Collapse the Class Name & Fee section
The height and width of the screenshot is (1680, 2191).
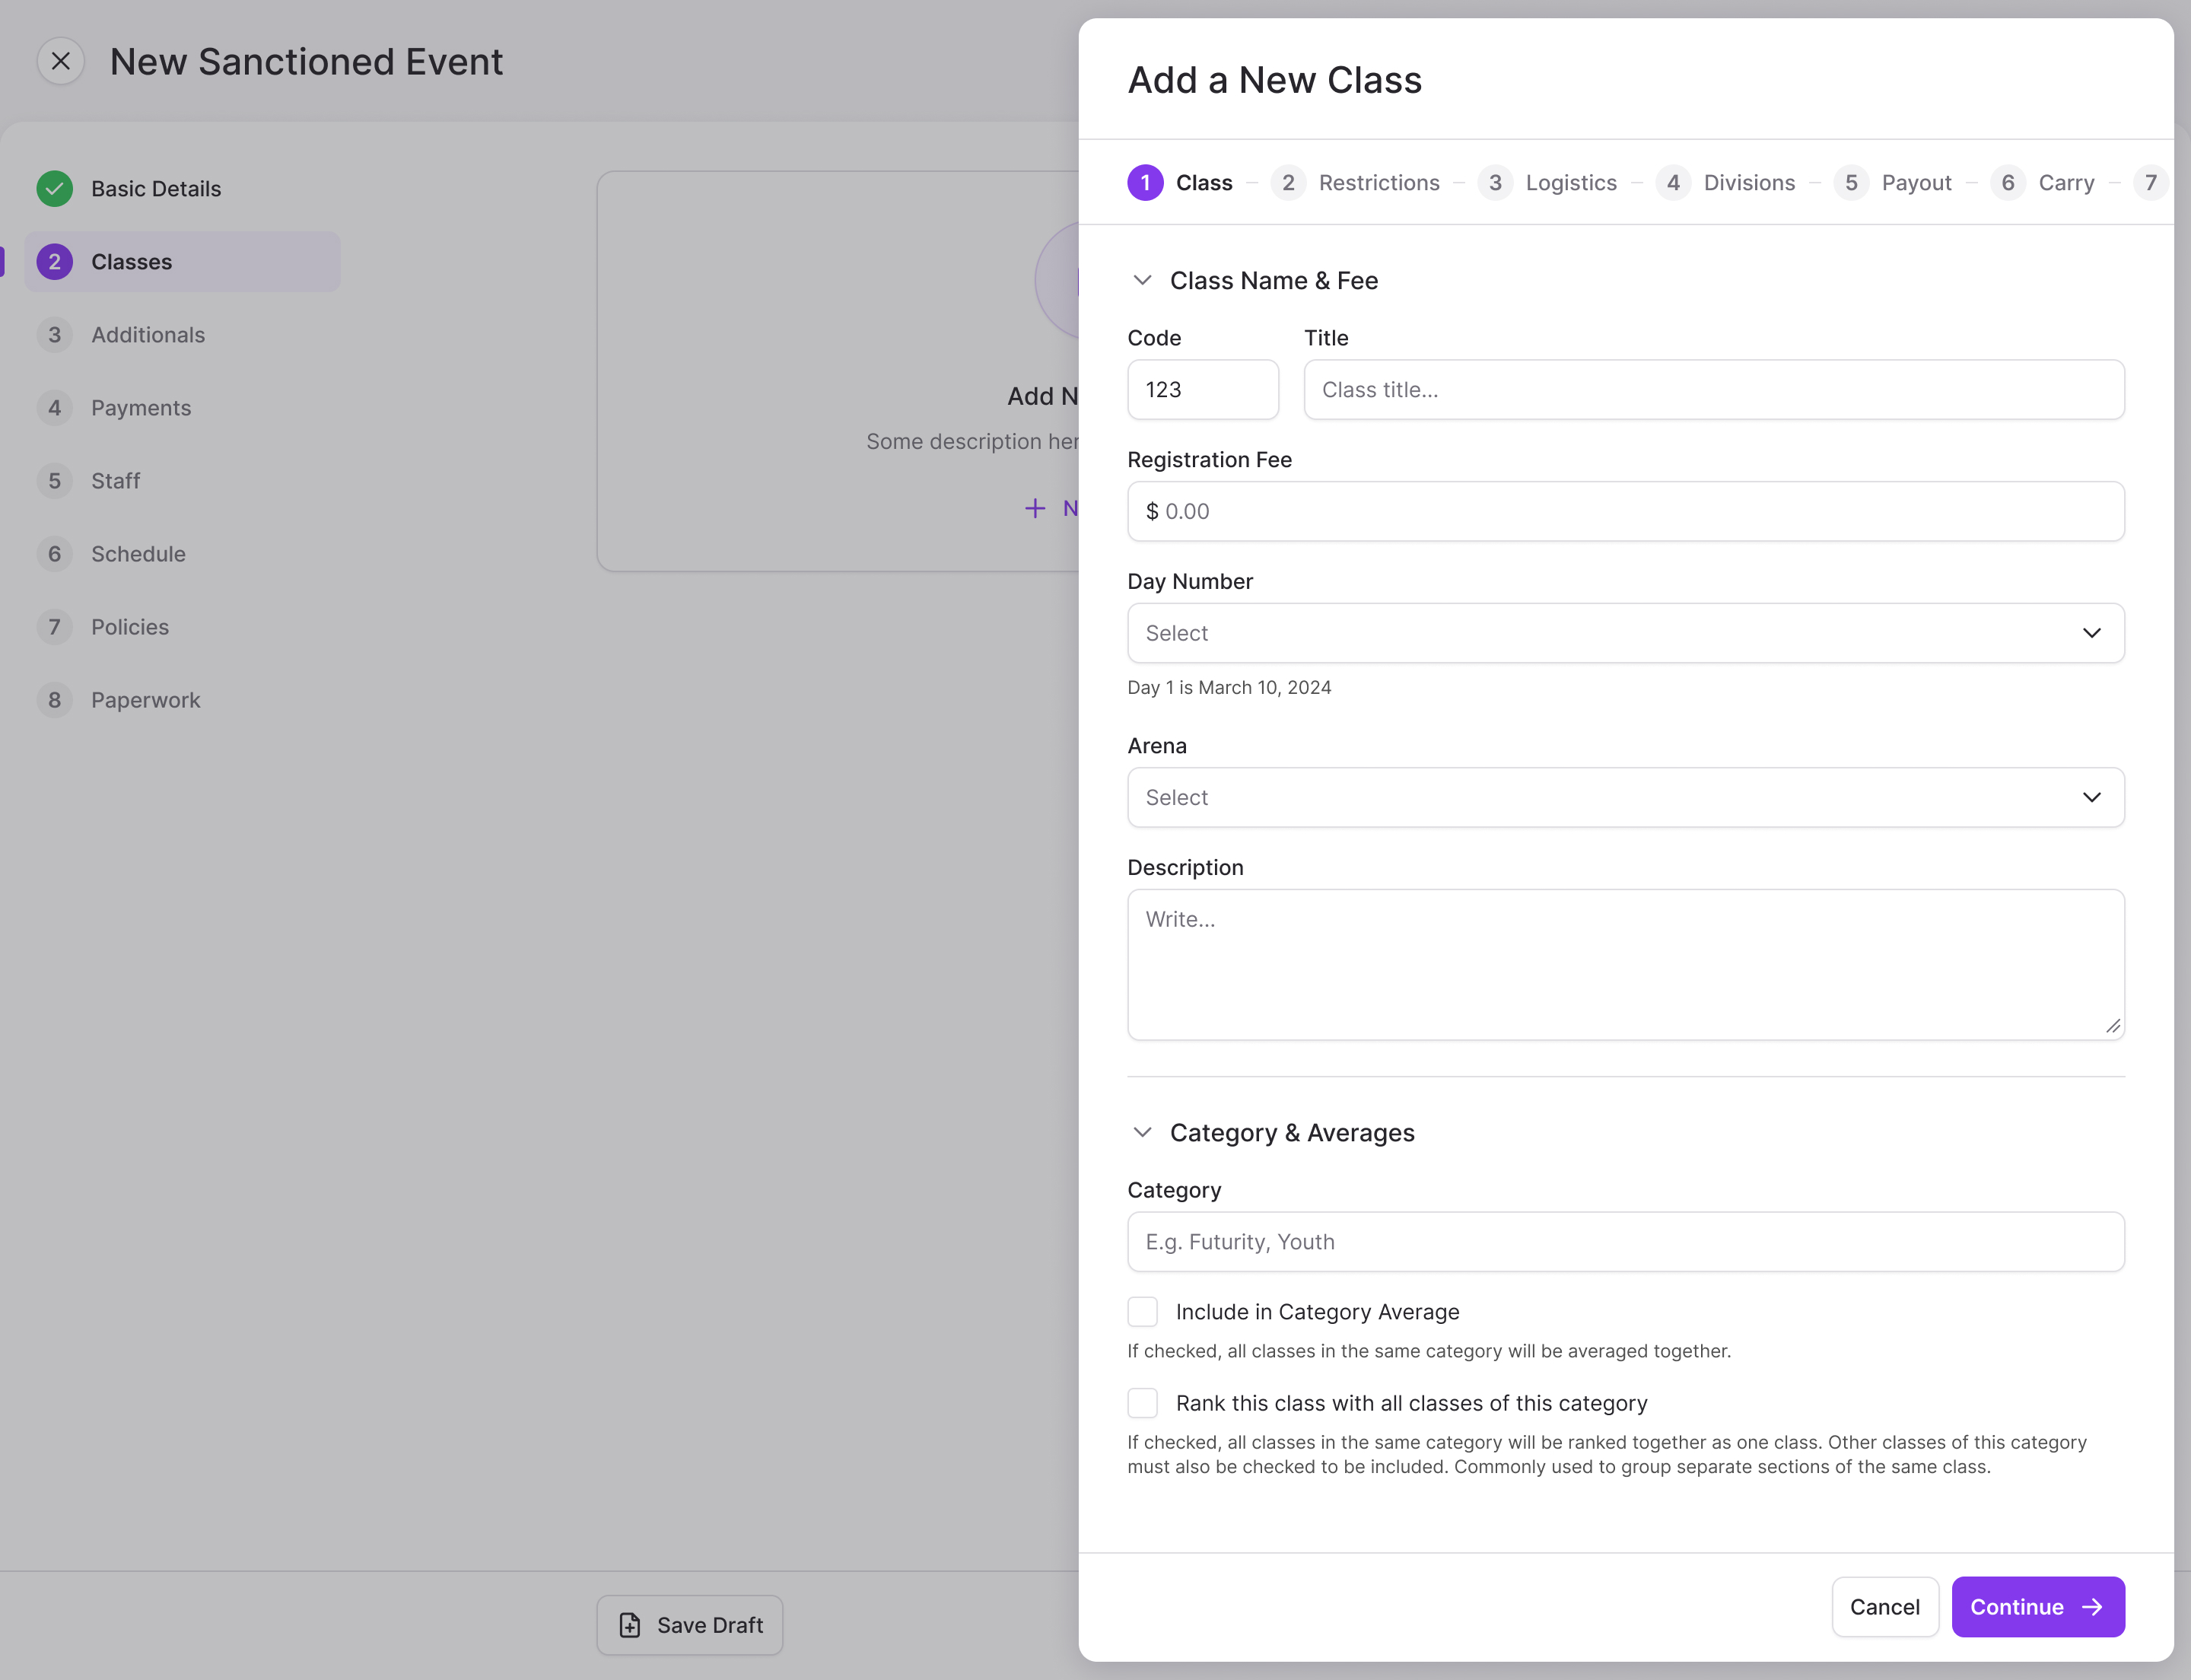point(1142,280)
